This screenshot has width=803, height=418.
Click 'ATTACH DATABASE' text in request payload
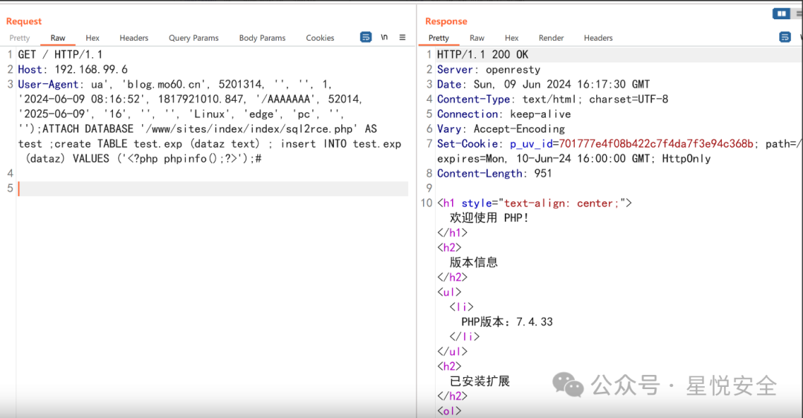pos(88,129)
